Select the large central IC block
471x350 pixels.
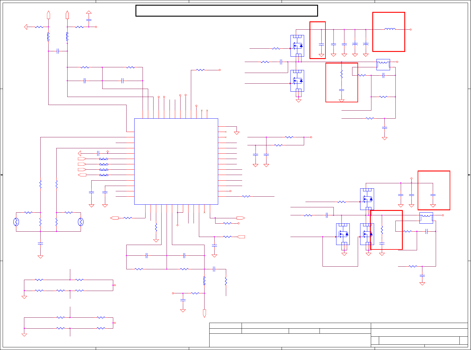[176, 162]
